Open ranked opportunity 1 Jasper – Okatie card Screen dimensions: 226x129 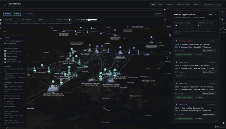tap(195, 48)
